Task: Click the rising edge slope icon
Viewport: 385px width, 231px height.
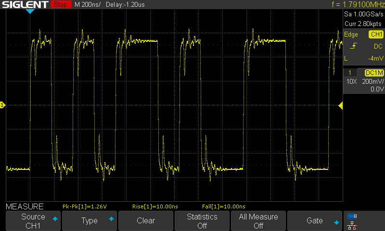Action: click(354, 46)
